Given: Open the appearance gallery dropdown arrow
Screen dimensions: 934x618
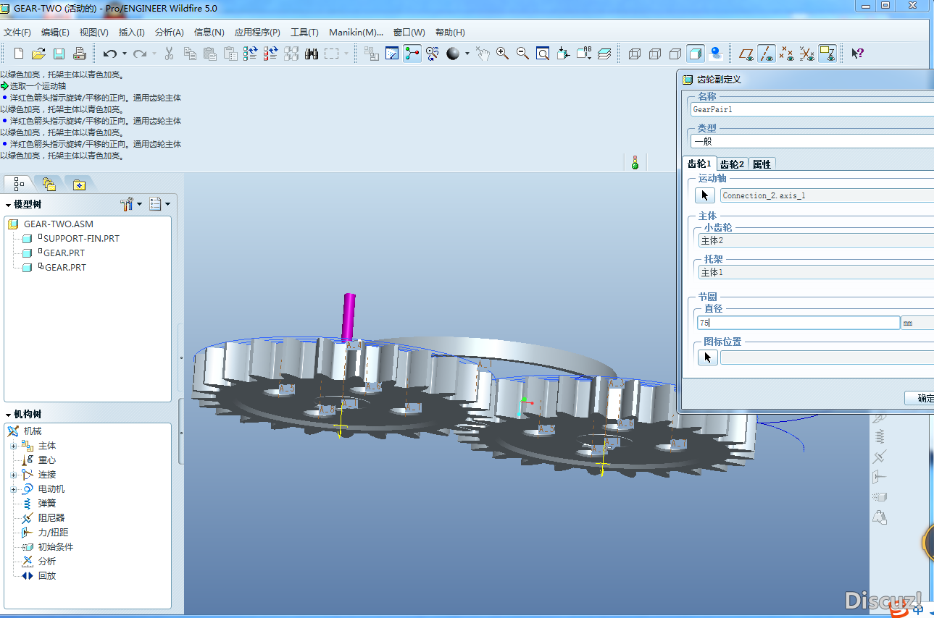Looking at the screenshot, I should coord(467,54).
